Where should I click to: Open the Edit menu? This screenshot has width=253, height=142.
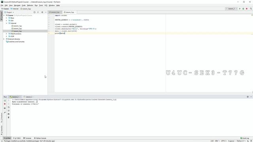pyautogui.click(x=6, y=5)
